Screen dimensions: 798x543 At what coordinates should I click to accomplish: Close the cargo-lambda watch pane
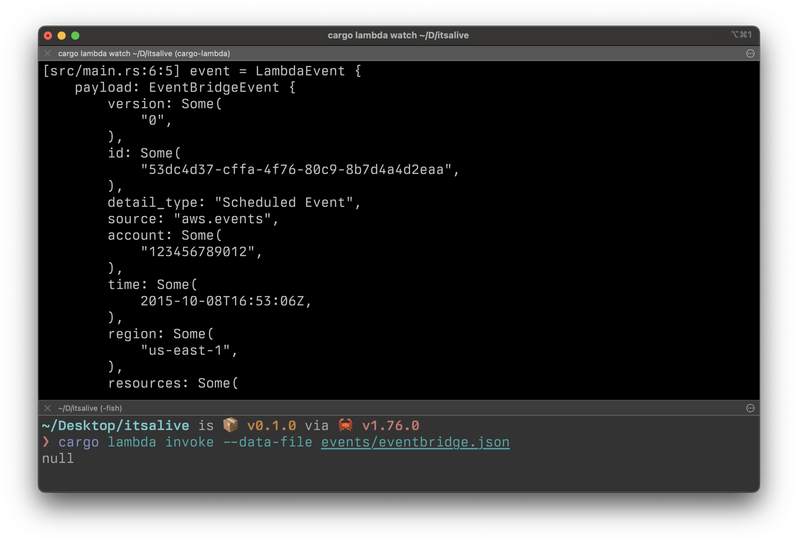point(47,53)
